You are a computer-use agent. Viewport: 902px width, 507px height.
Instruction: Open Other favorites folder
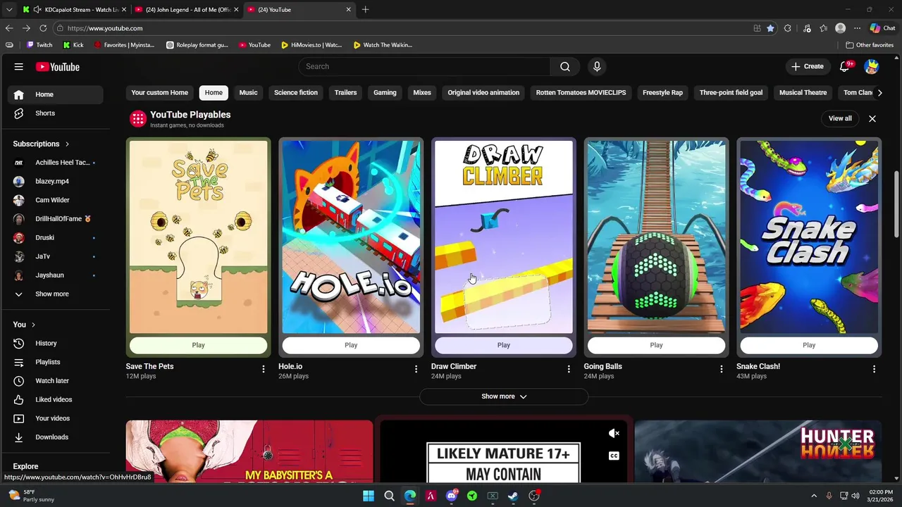coord(870,45)
